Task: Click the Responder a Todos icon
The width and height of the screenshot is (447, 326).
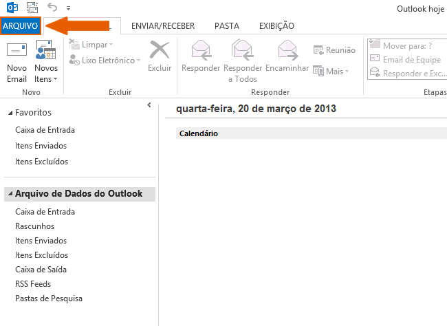Action: (x=243, y=50)
